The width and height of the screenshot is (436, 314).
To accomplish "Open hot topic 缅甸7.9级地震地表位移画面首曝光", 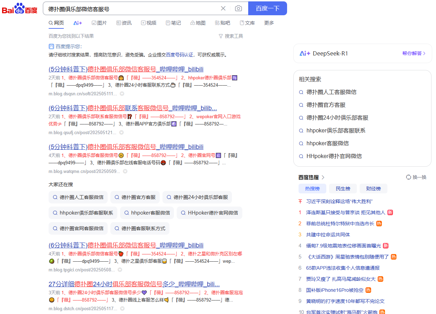I will 343,246.
